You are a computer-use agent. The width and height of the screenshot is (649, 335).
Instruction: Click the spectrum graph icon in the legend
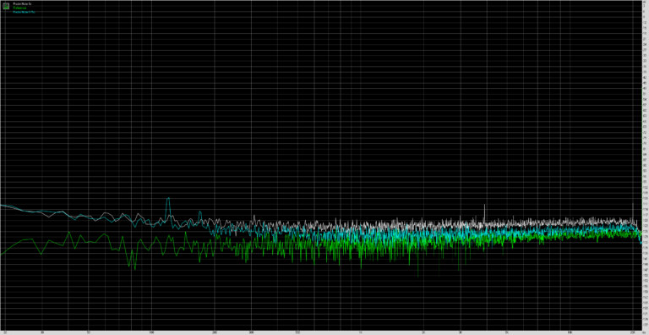pyautogui.click(x=6, y=6)
